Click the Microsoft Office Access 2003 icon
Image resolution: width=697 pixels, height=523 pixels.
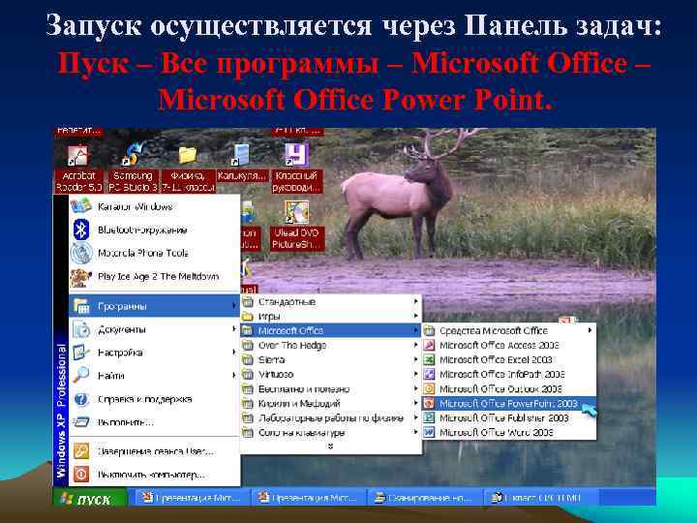429,345
